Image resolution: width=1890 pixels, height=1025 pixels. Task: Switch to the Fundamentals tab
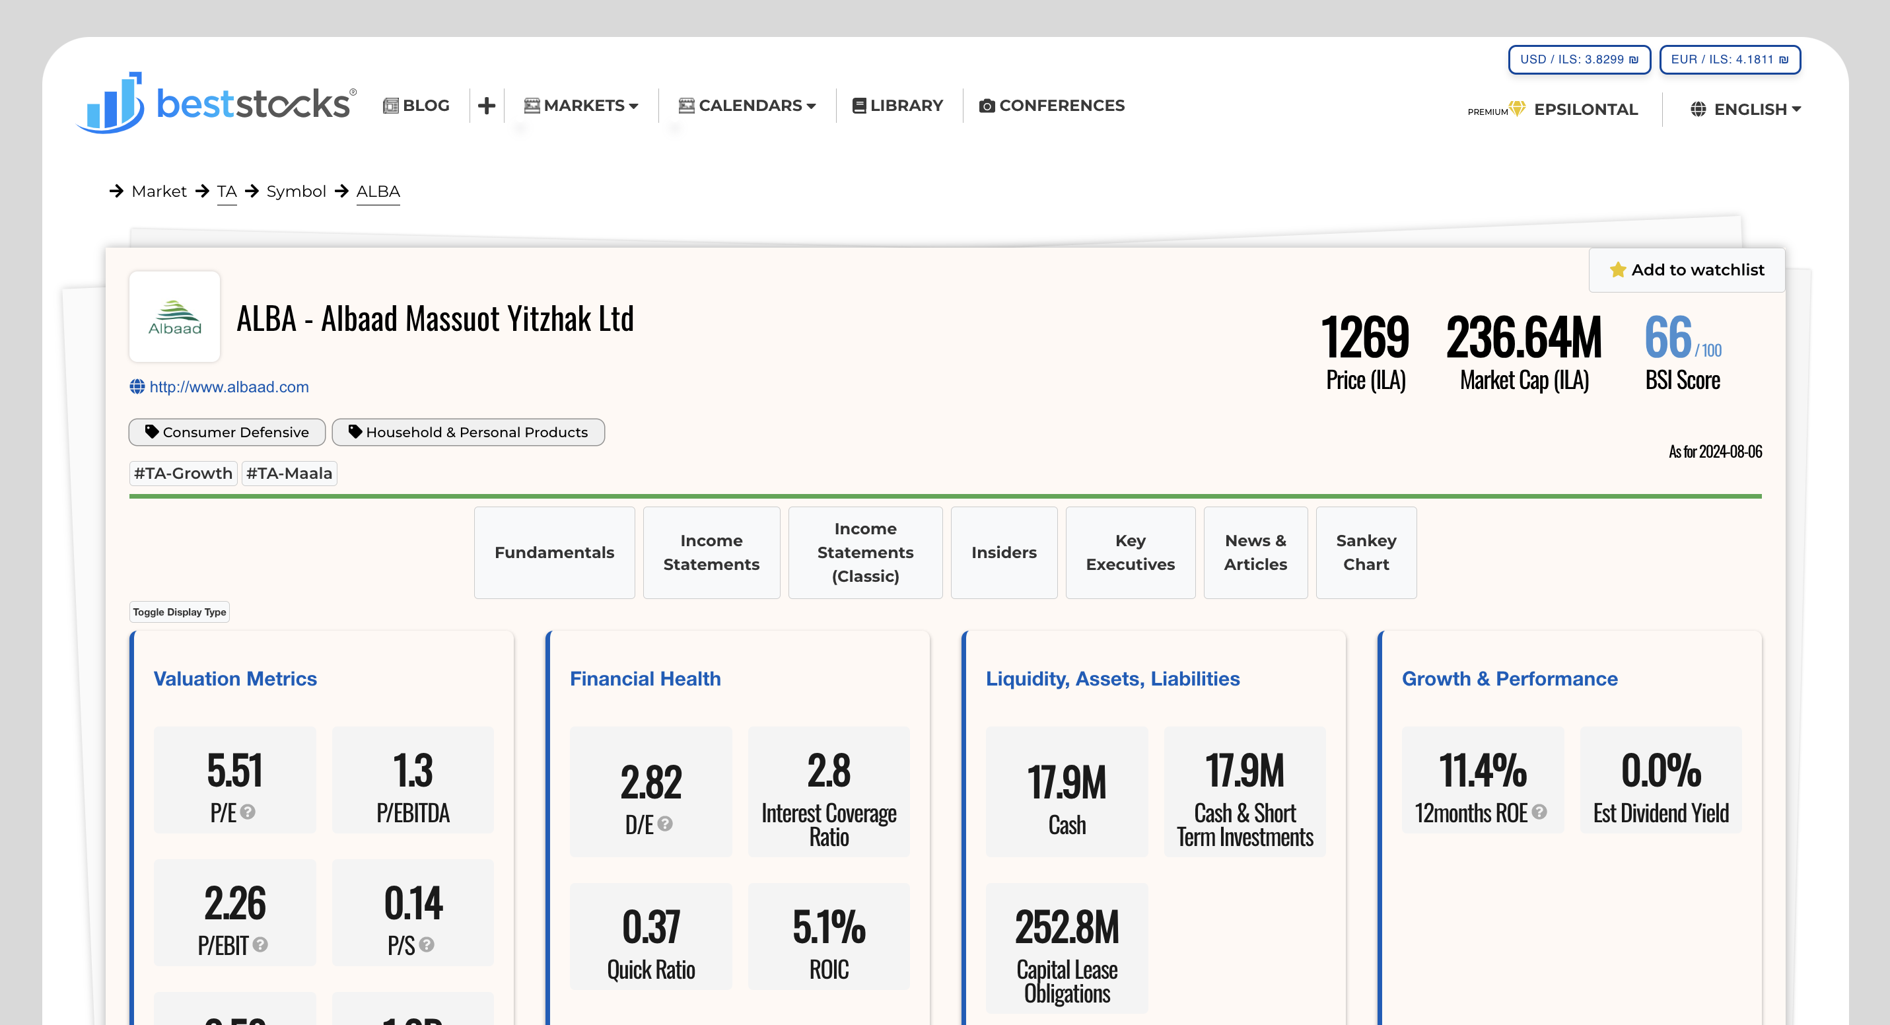[x=555, y=553]
